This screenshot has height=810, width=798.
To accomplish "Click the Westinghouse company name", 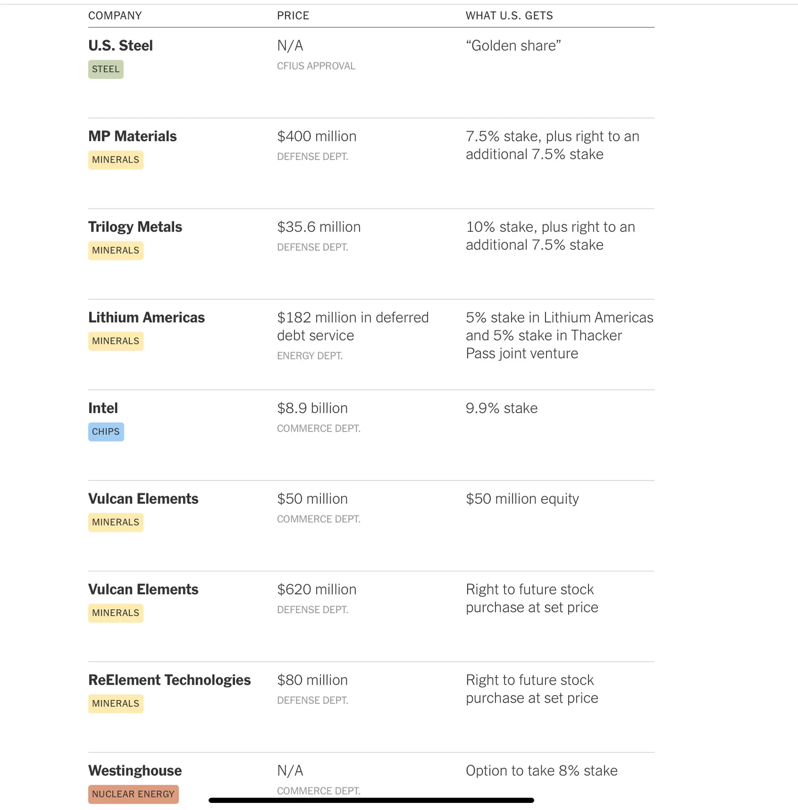I will (135, 771).
